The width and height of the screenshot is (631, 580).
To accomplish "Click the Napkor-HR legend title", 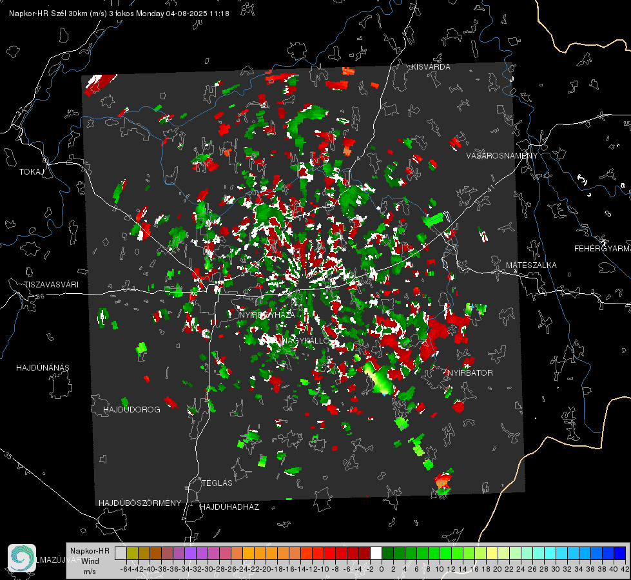I will click(x=90, y=551).
